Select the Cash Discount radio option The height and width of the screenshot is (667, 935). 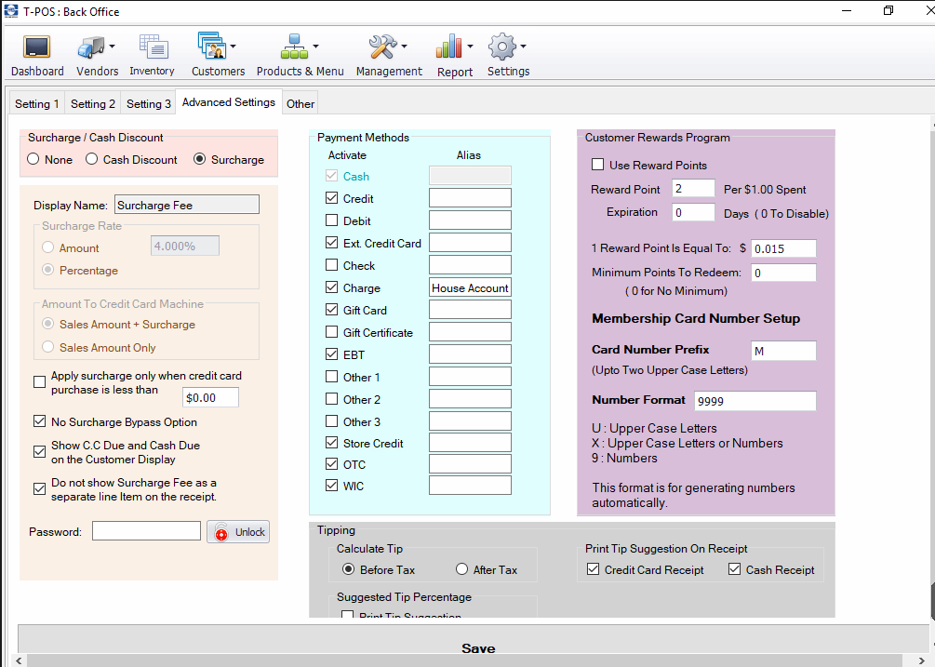coord(92,160)
